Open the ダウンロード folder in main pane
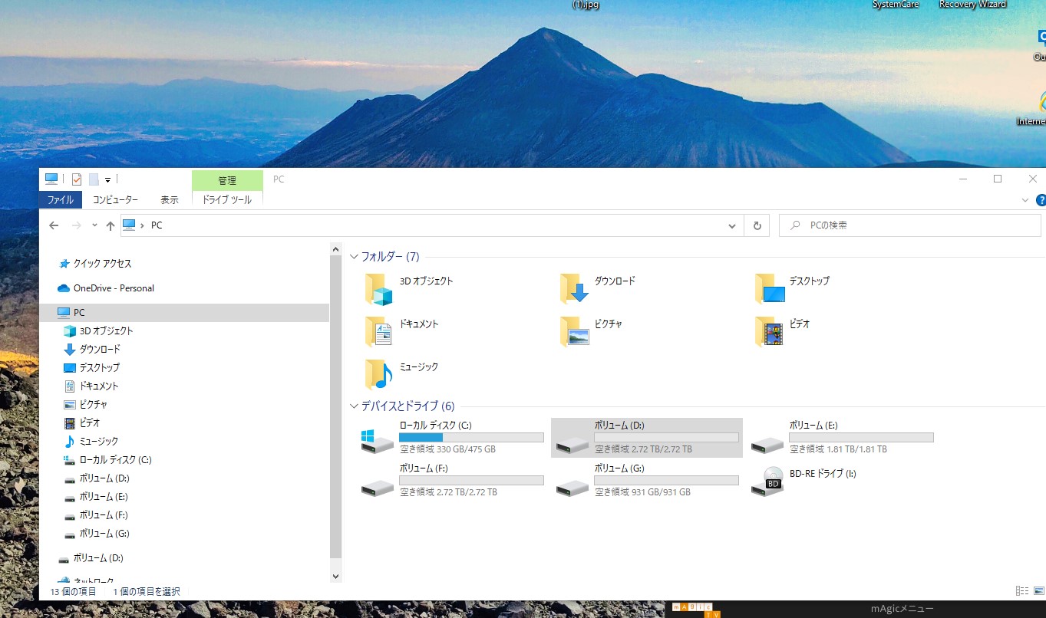This screenshot has height=618, width=1046. pyautogui.click(x=573, y=288)
